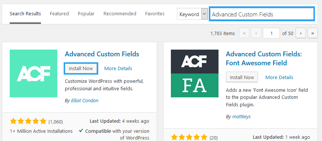Image resolution: width=322 pixels, height=141 pixels.
Task: Click the current page number field
Action: (x=271, y=33)
